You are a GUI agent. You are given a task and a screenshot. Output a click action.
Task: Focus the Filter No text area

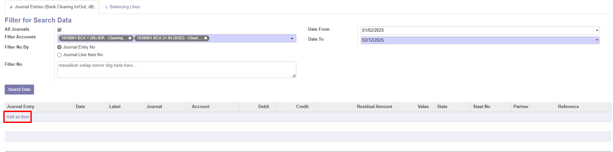176,70
